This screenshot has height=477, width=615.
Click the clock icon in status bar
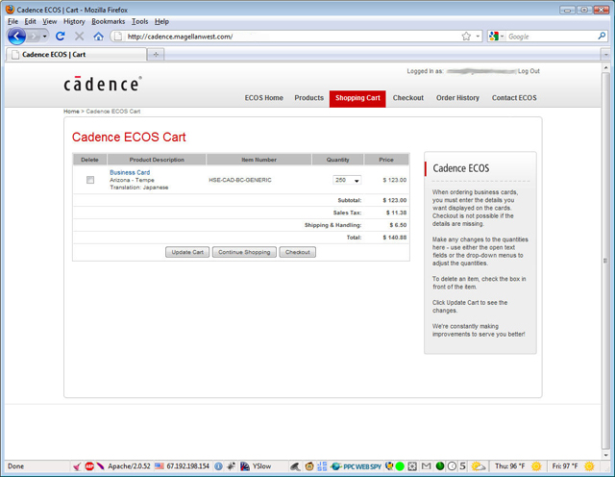coord(452,466)
